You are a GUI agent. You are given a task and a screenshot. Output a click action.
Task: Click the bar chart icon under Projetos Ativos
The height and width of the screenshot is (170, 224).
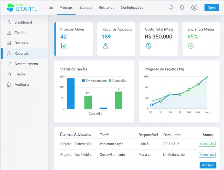click(x=64, y=46)
